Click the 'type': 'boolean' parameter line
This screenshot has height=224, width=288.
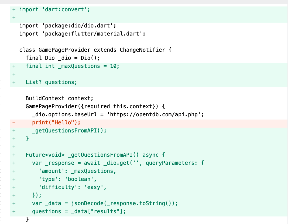(x=67, y=179)
